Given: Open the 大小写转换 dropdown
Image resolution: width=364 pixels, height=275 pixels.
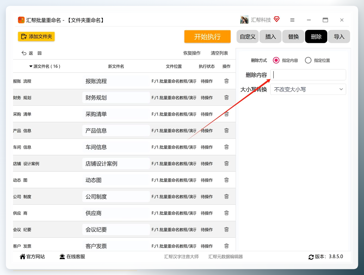Looking at the screenshot, I should (x=308, y=89).
